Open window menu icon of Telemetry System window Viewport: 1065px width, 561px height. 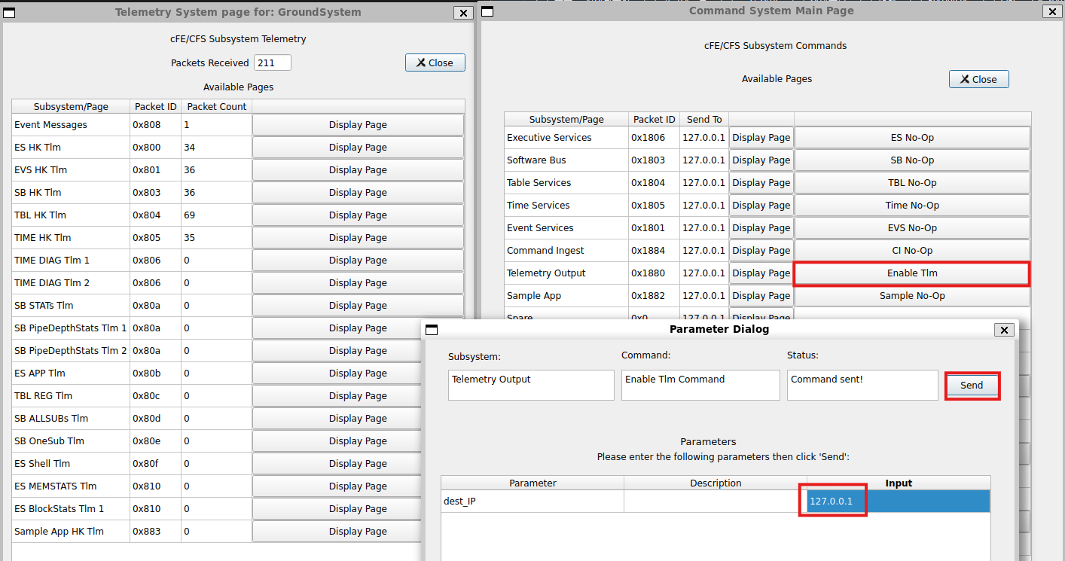point(11,12)
